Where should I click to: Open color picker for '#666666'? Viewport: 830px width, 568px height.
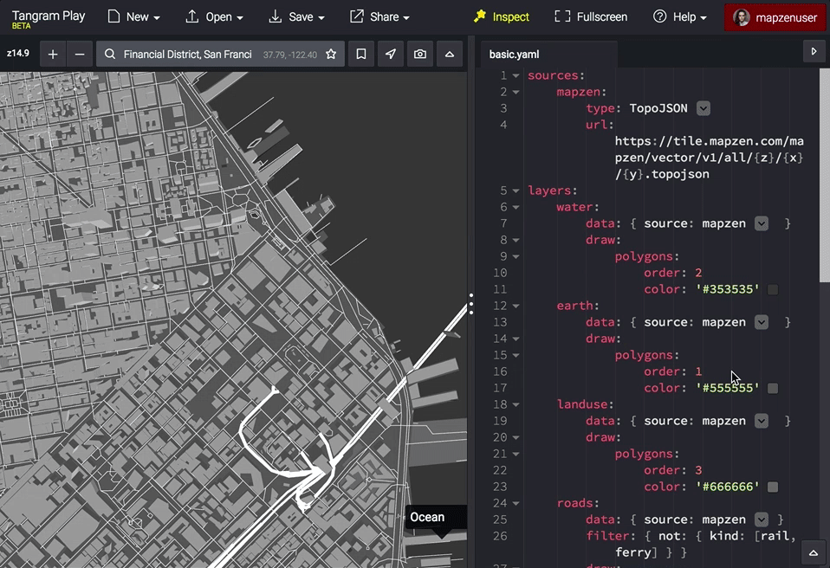coord(773,487)
